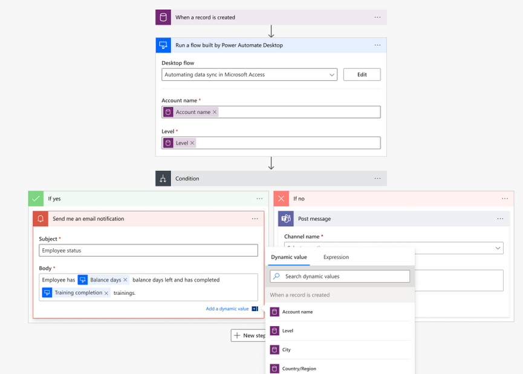Click the 'If no' branch label
523x374 pixels.
click(x=299, y=199)
